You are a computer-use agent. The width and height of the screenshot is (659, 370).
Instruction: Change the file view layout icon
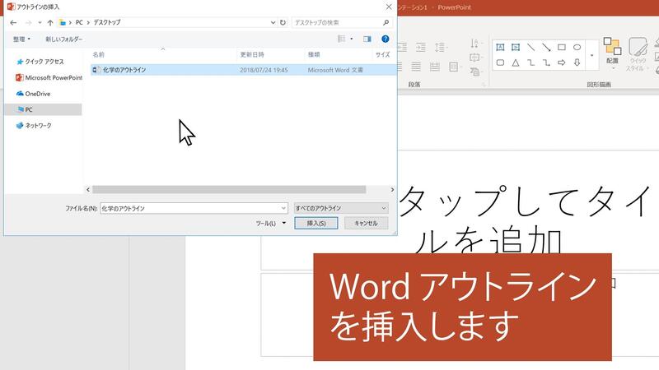pos(341,39)
